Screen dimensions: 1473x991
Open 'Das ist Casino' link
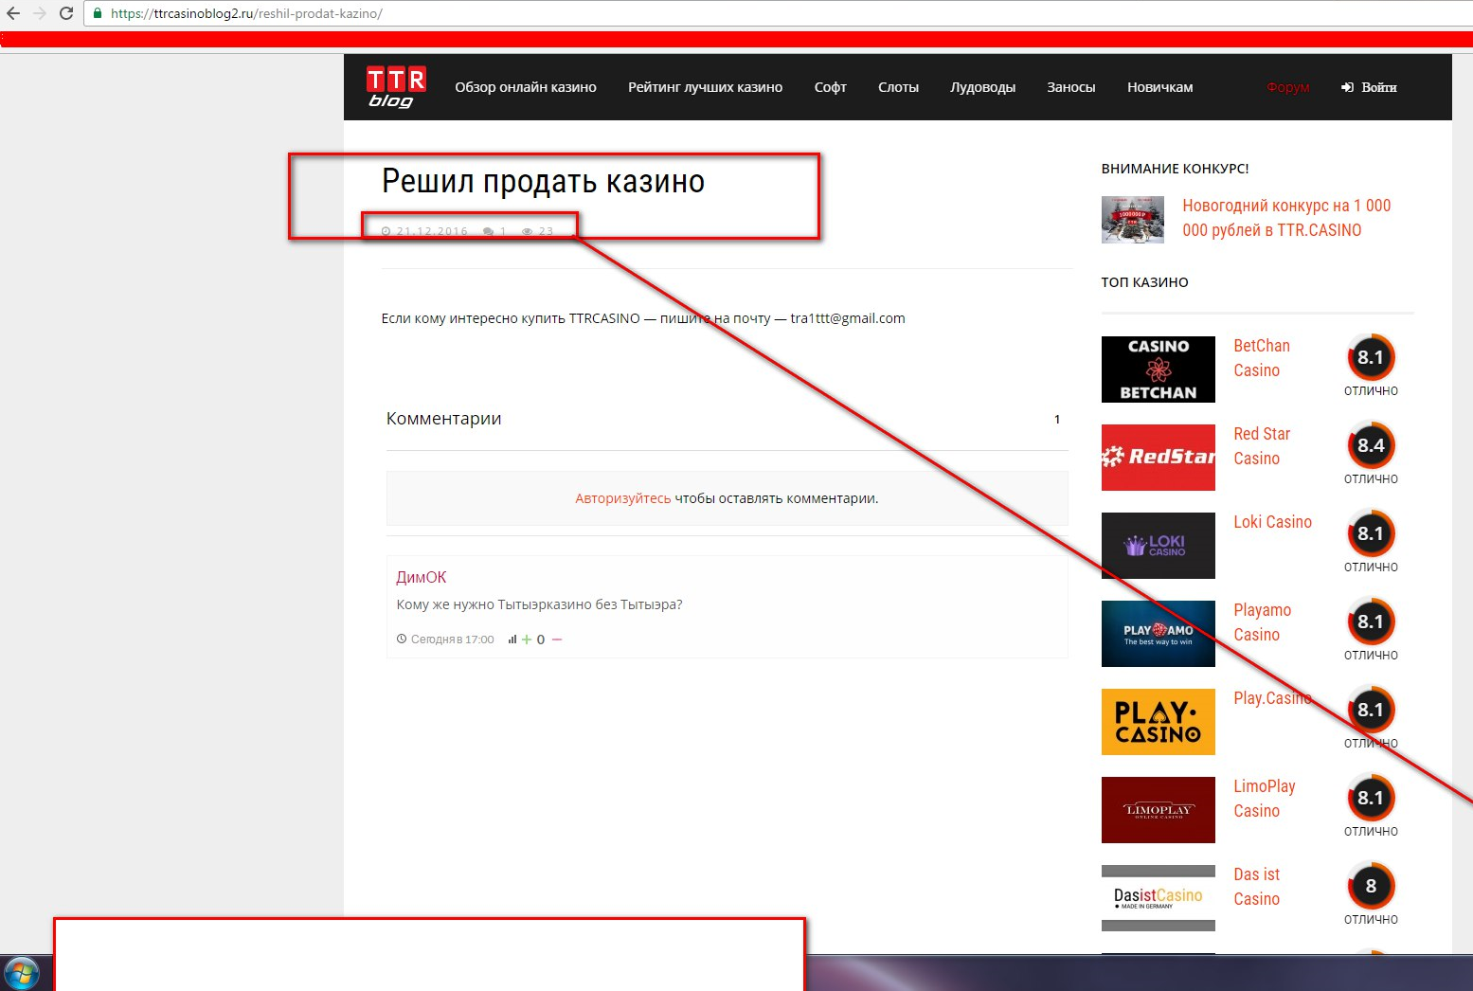pyautogui.click(x=1256, y=887)
